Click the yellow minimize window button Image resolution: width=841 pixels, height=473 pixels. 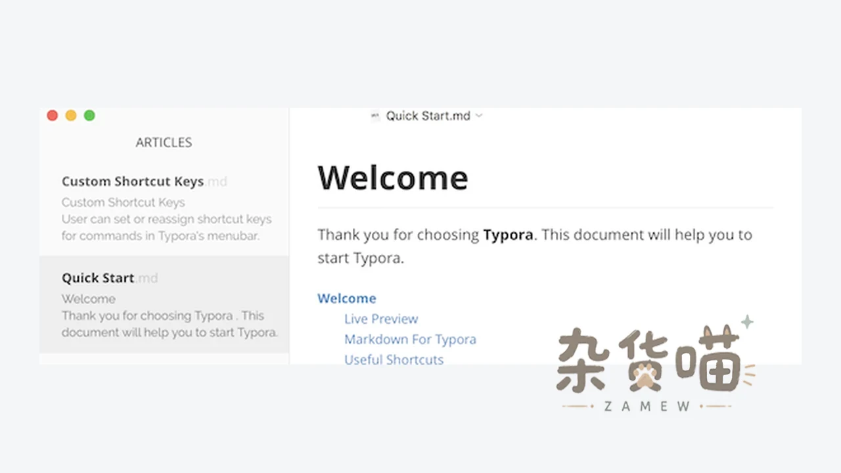[71, 116]
